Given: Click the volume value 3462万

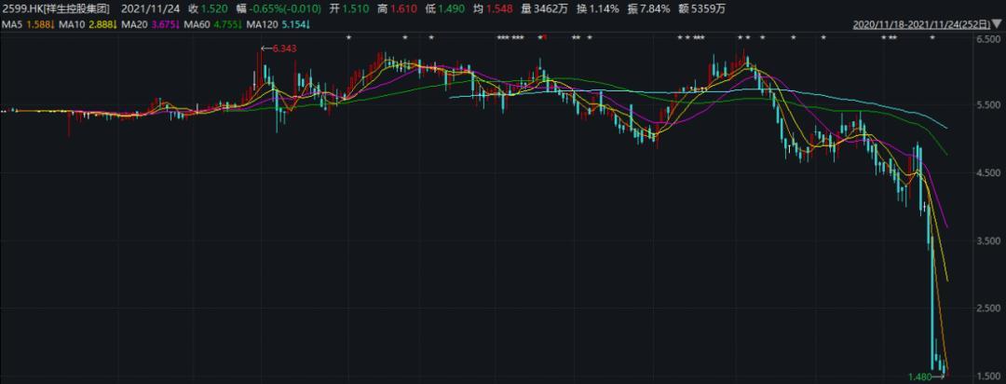Looking at the screenshot, I should (x=545, y=8).
